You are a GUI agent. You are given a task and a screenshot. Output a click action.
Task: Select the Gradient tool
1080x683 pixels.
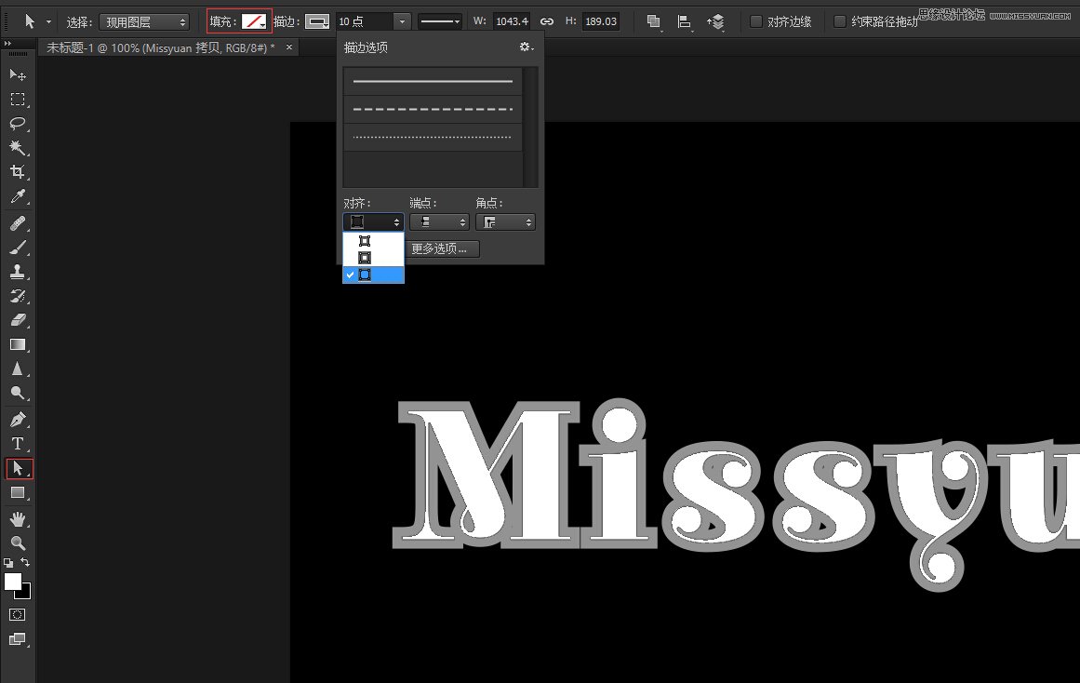(18, 344)
